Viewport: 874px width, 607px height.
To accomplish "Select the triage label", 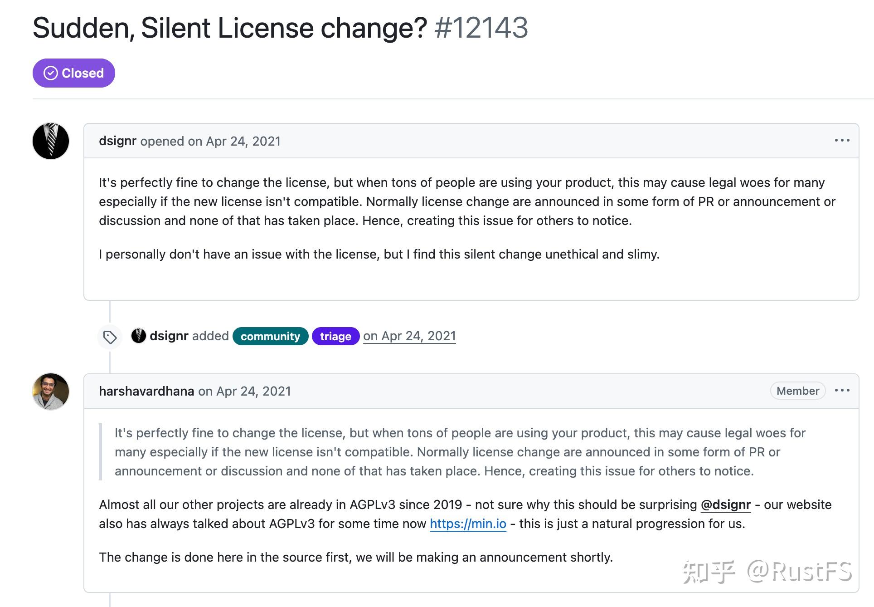I will [x=335, y=336].
